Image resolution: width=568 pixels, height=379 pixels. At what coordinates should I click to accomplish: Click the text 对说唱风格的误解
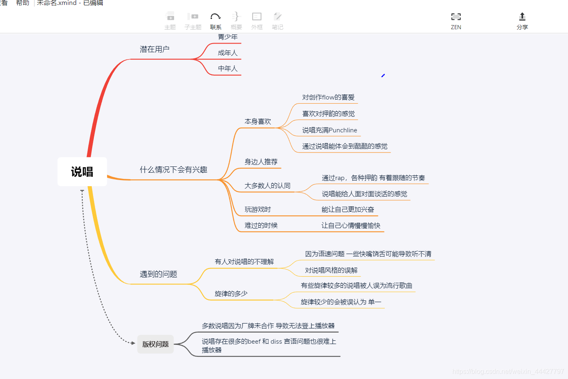pyautogui.click(x=331, y=270)
